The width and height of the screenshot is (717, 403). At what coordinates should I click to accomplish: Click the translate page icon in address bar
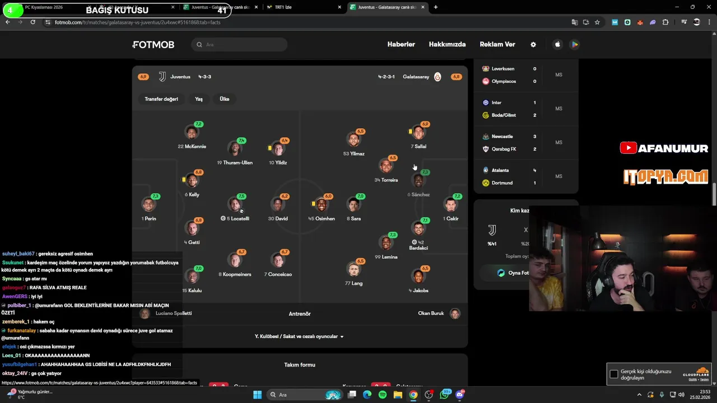pyautogui.click(x=574, y=22)
